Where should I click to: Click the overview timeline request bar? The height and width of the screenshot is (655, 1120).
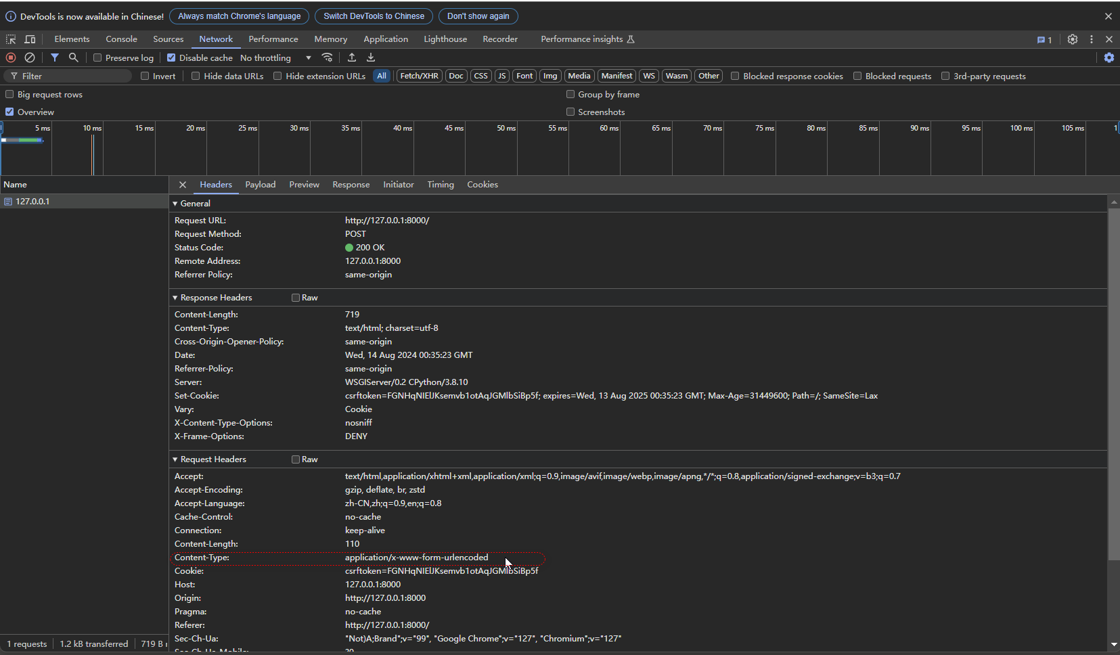click(22, 140)
